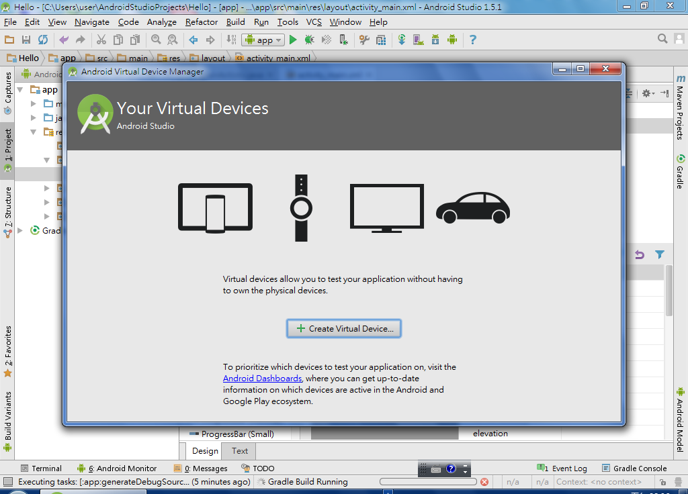The width and height of the screenshot is (688, 494).
Task: Click the SDK Manager download icon
Action: click(435, 40)
